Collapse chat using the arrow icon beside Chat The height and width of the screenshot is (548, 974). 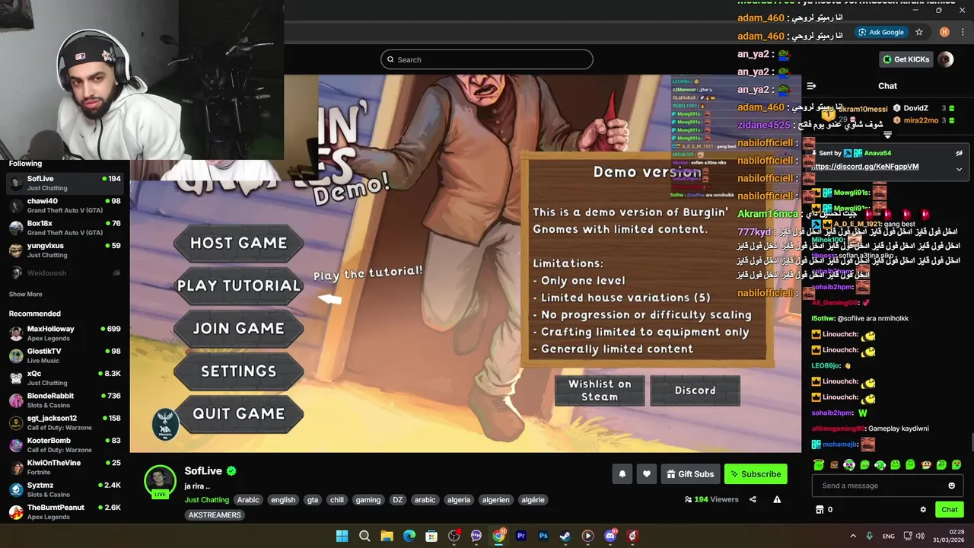tap(811, 86)
